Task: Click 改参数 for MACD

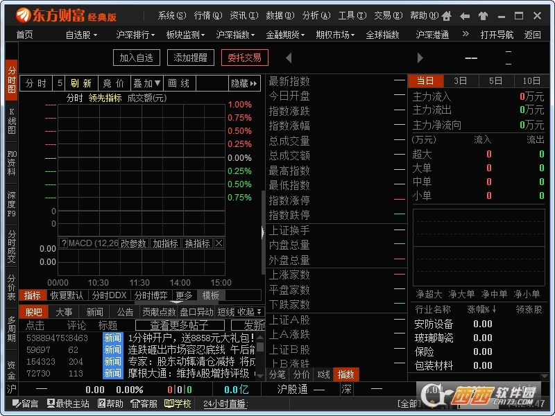Action: point(133,243)
